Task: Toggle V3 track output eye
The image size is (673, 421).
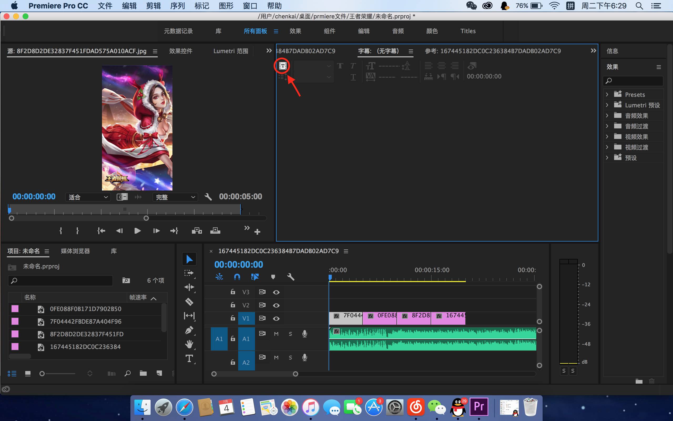Action: 276,292
